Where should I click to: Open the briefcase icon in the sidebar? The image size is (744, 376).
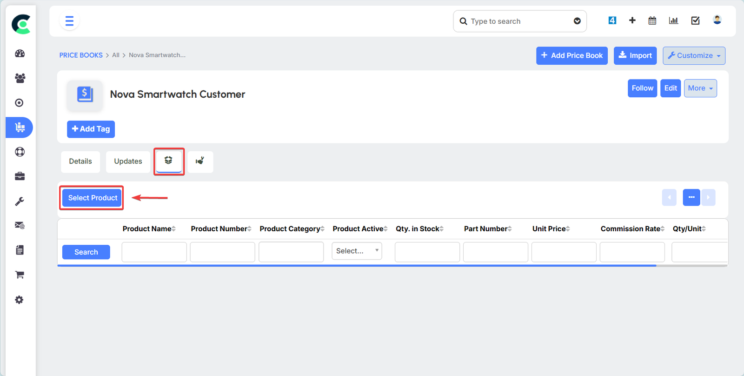20,176
